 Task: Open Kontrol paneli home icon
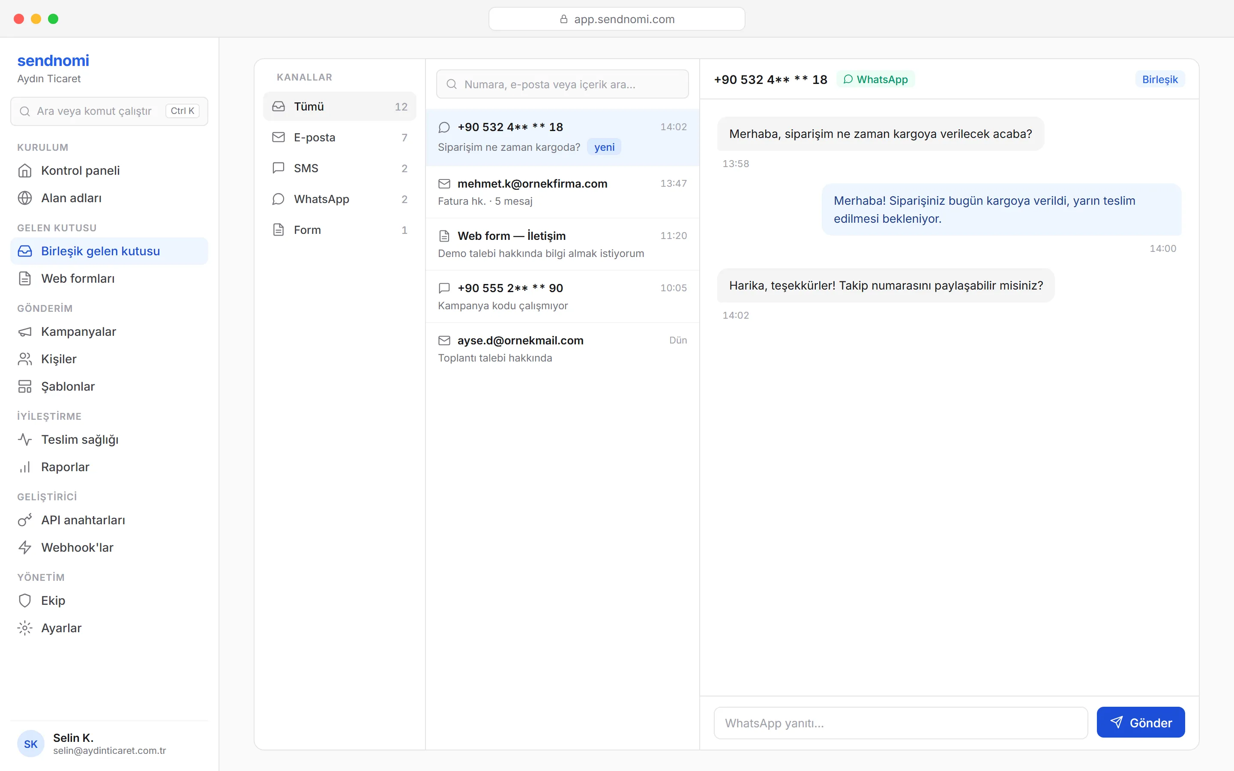pyautogui.click(x=24, y=171)
